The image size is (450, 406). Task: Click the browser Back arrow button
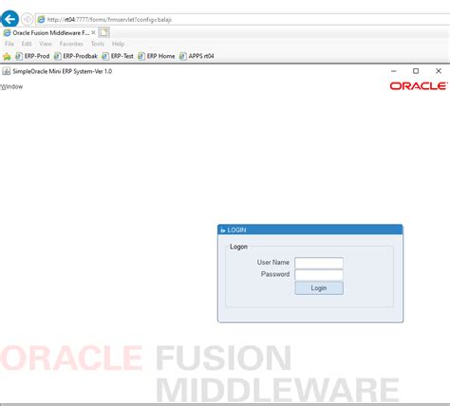[x=9, y=19]
